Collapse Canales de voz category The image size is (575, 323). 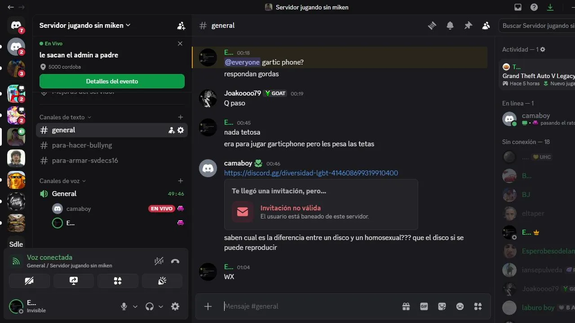(x=62, y=181)
